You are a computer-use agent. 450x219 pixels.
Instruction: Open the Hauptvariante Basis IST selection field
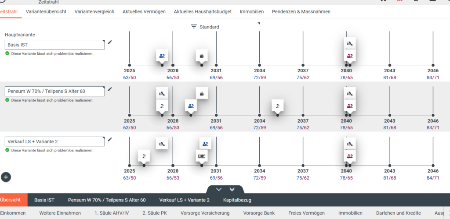click(x=55, y=45)
